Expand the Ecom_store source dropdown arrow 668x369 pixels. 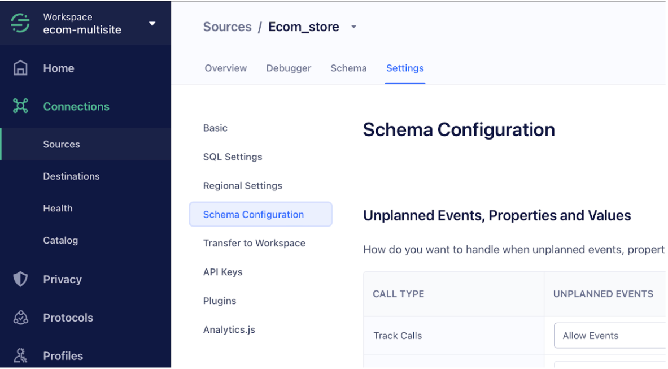(353, 27)
